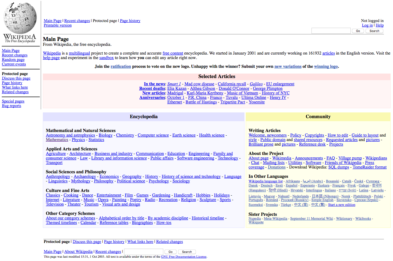Open Random page in sidebar
This screenshot has width=393, height=261.
coord(13,60)
